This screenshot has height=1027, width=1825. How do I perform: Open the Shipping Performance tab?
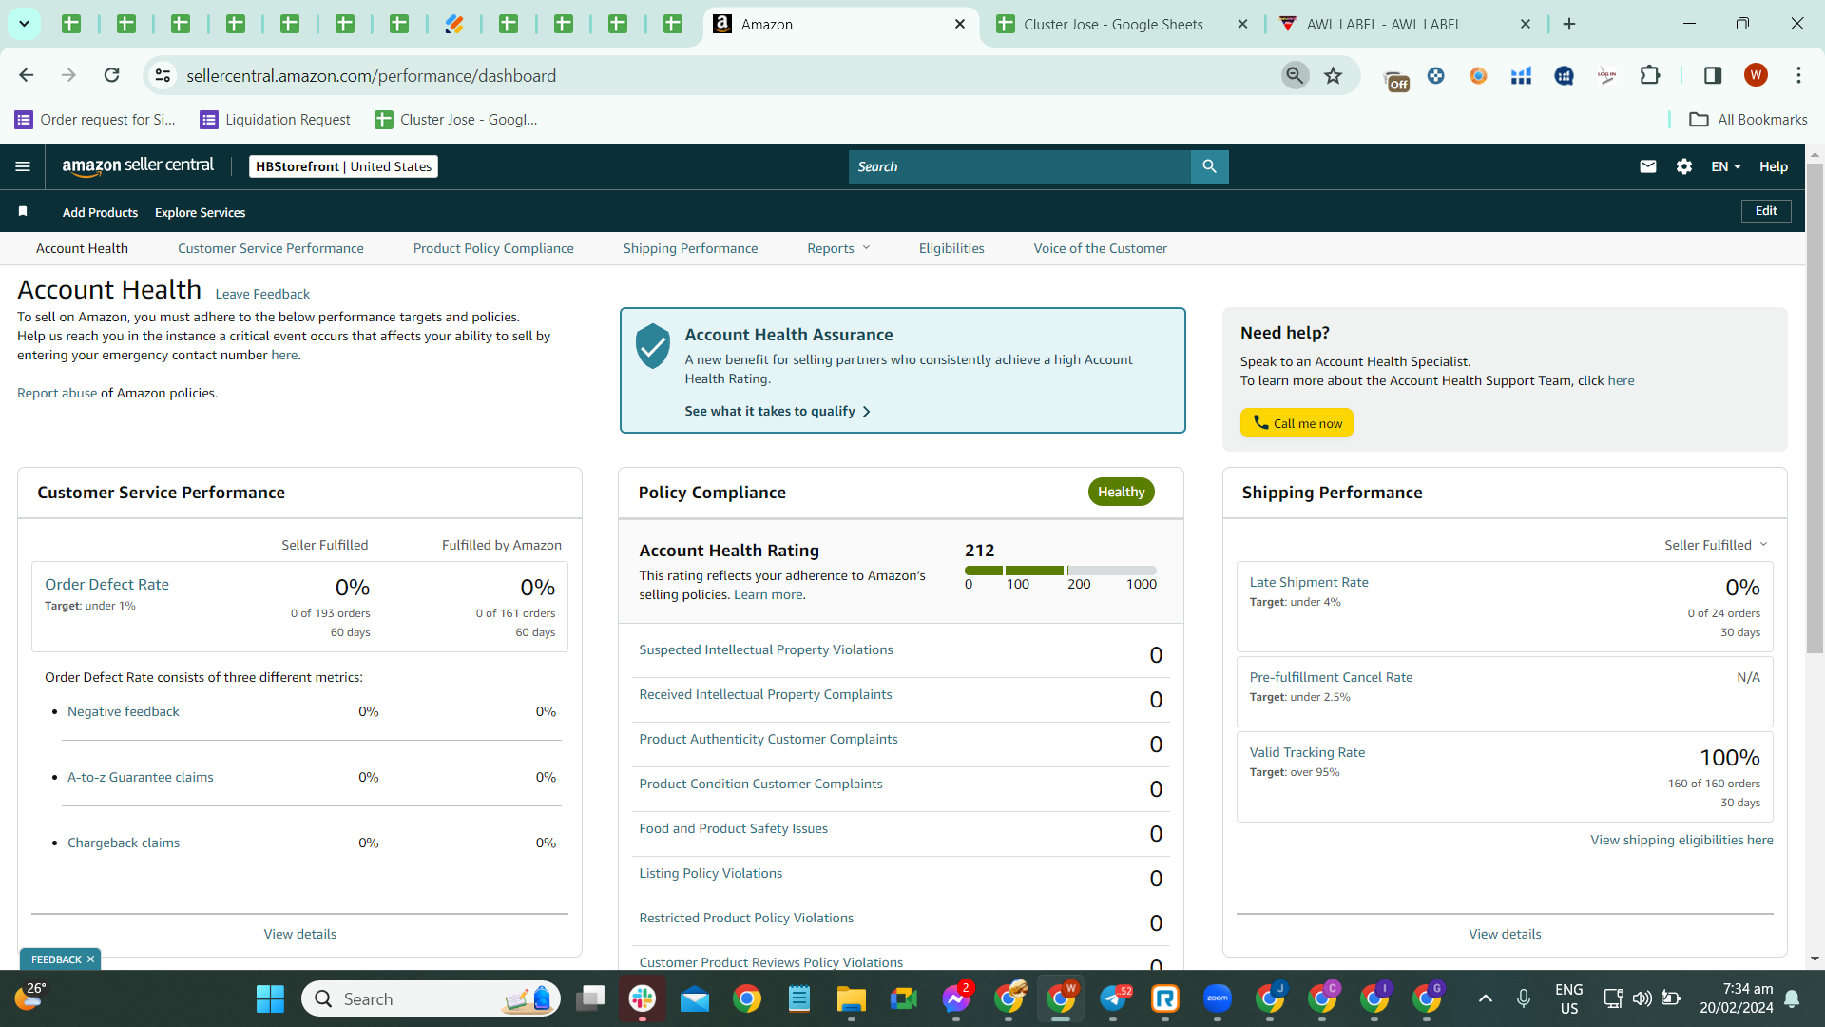[x=691, y=248]
